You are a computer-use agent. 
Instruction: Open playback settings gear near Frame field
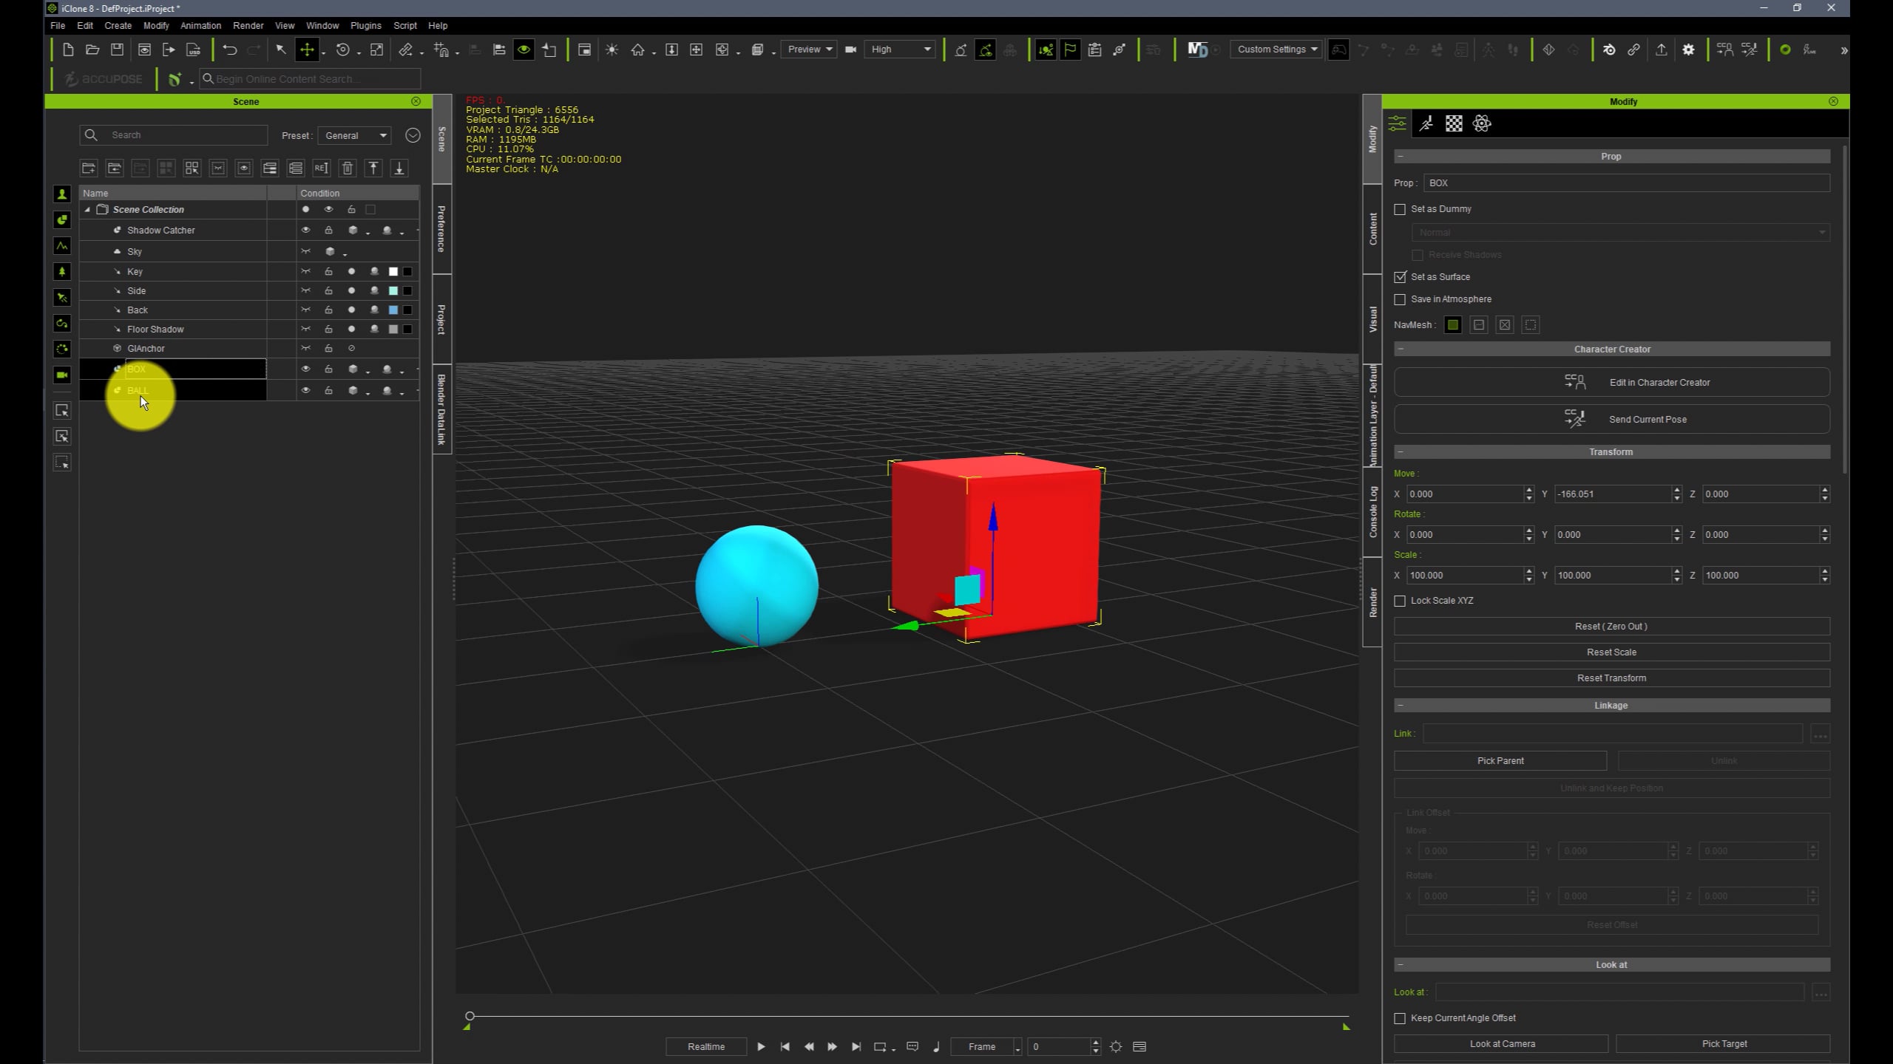click(x=1116, y=1046)
